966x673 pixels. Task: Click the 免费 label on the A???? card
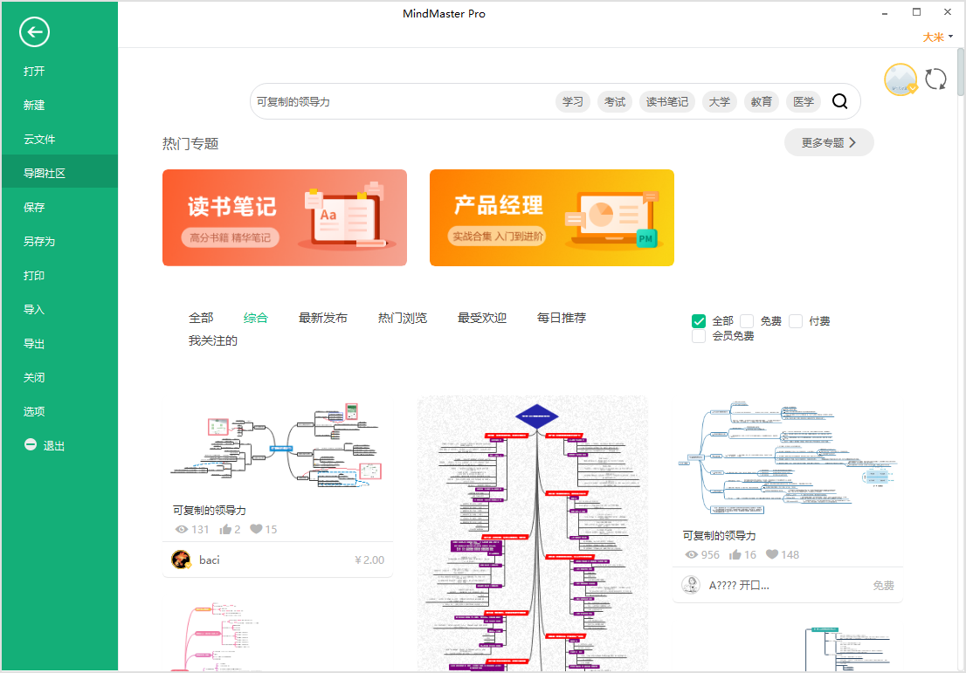click(x=883, y=585)
